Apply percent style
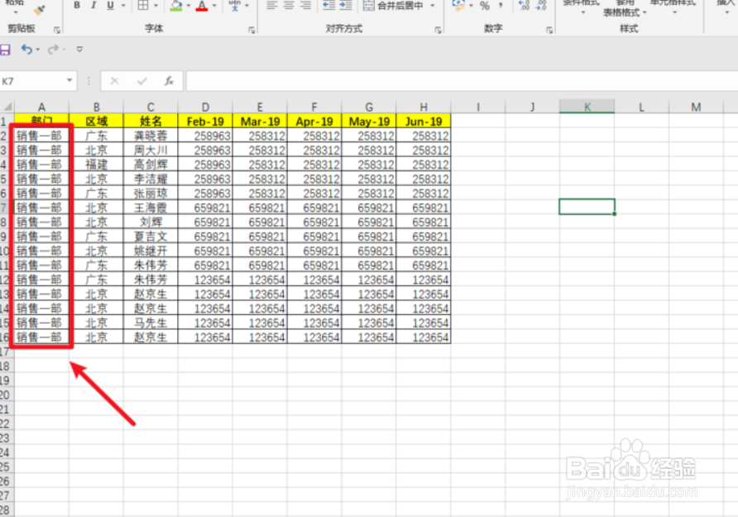 point(484,6)
